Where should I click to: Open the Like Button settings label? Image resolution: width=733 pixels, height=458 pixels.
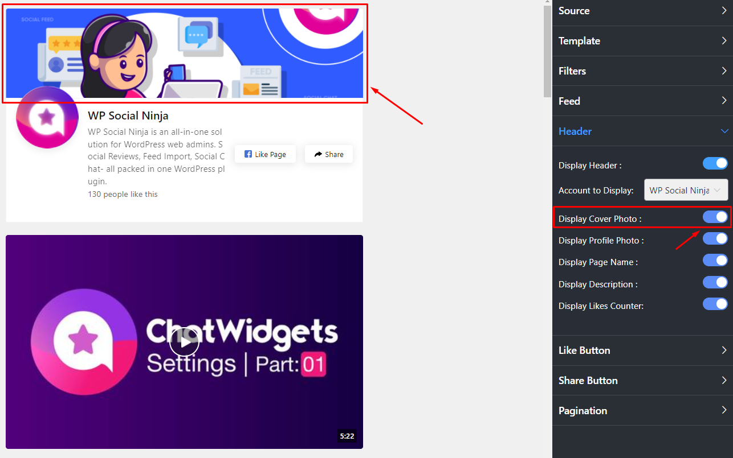click(x=584, y=350)
